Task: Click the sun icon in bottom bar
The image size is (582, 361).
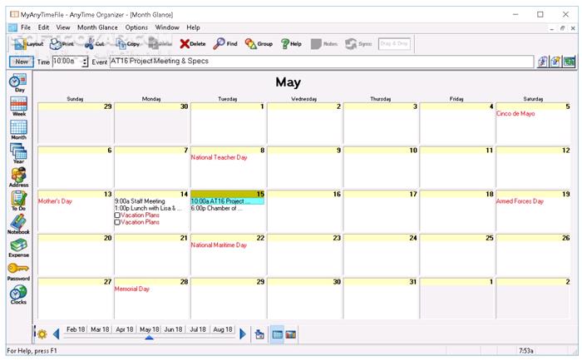Action: click(x=42, y=334)
